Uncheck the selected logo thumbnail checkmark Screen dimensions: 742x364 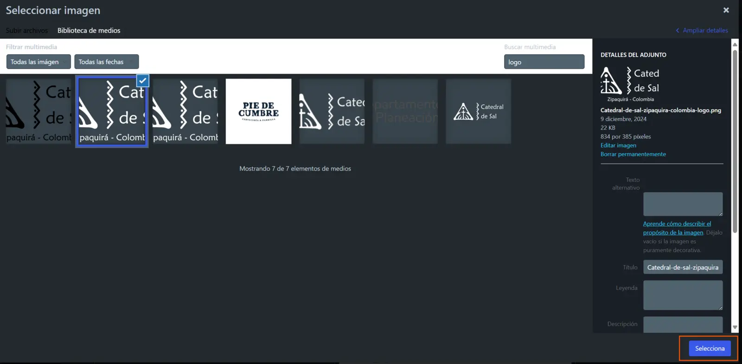(143, 81)
